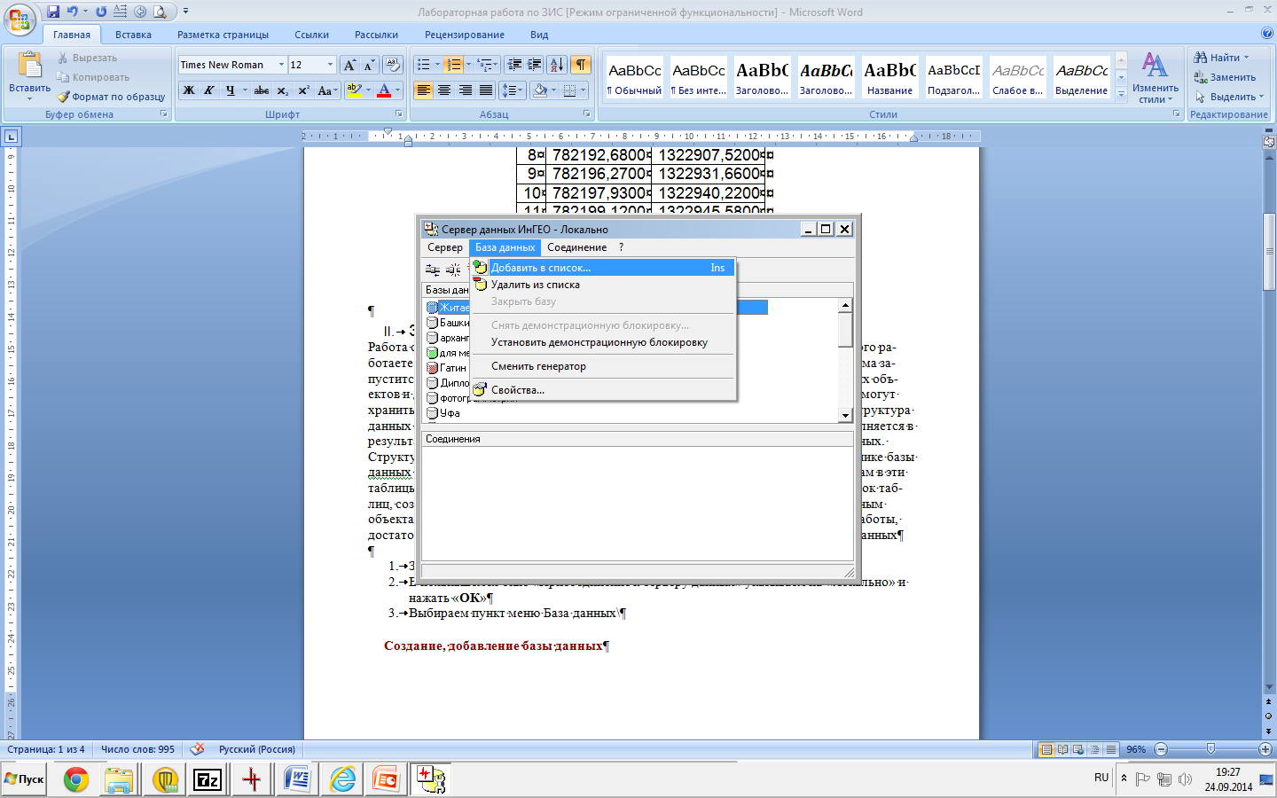Click the Пуск (Start) button
The height and width of the screenshot is (798, 1277).
coord(25,779)
